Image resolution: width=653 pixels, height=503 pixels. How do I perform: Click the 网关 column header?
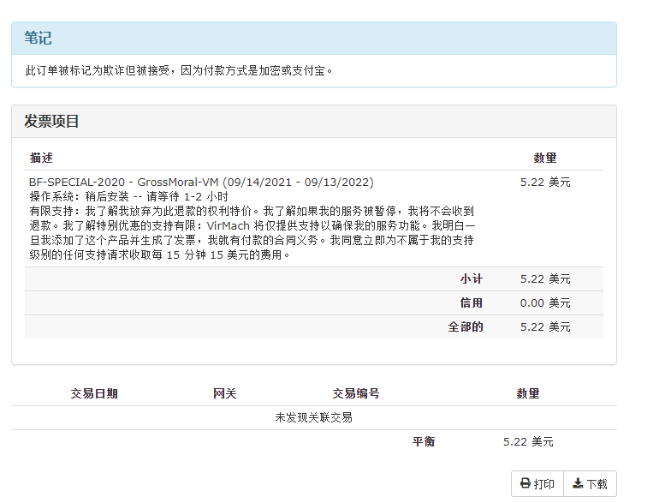224,393
